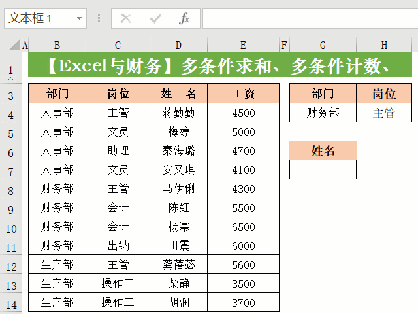
Task: Select the cell with name 蒋勤勤
Action: [178, 113]
